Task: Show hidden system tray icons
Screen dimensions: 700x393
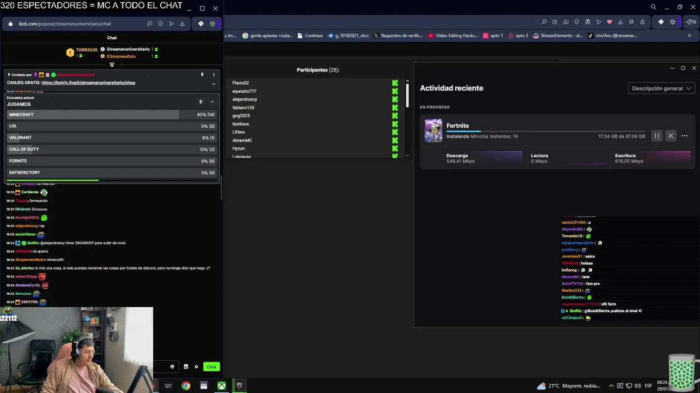Action: (x=611, y=386)
